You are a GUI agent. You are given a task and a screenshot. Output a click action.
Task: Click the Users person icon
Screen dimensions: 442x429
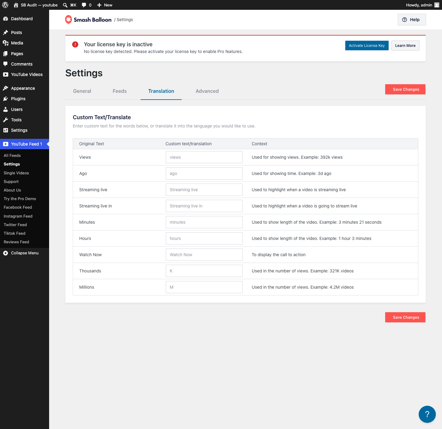click(6, 109)
